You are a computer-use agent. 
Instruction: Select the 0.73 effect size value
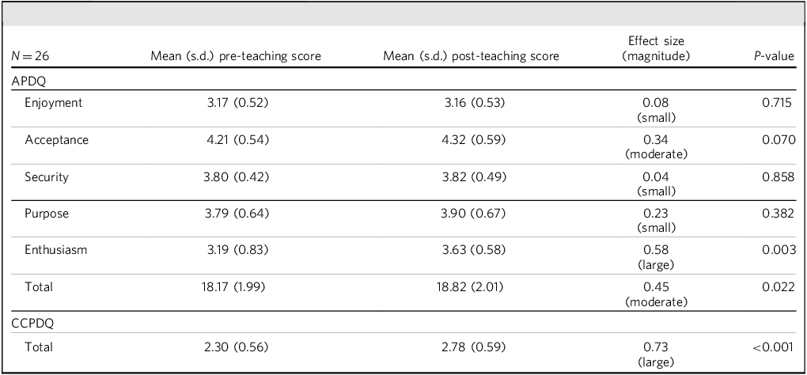pos(656,347)
